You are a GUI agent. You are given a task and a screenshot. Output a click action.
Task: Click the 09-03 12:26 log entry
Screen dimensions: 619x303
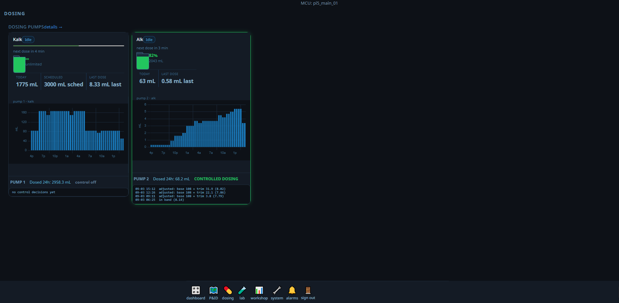181,193
